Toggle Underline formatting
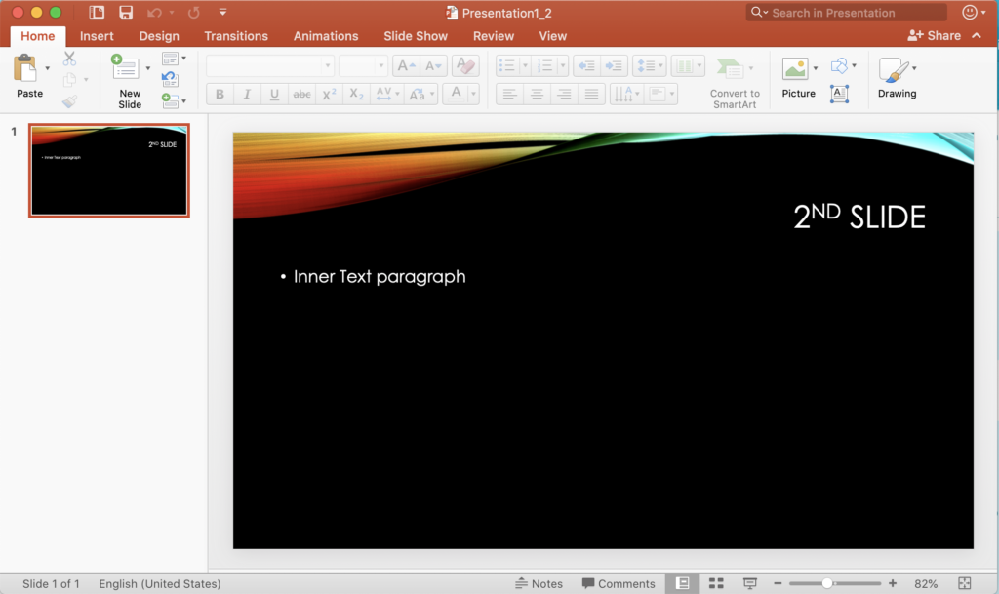The width and height of the screenshot is (999, 594). tap(274, 95)
